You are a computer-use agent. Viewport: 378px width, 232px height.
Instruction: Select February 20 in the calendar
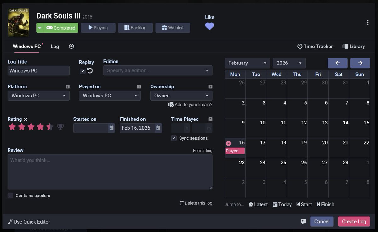(318, 148)
